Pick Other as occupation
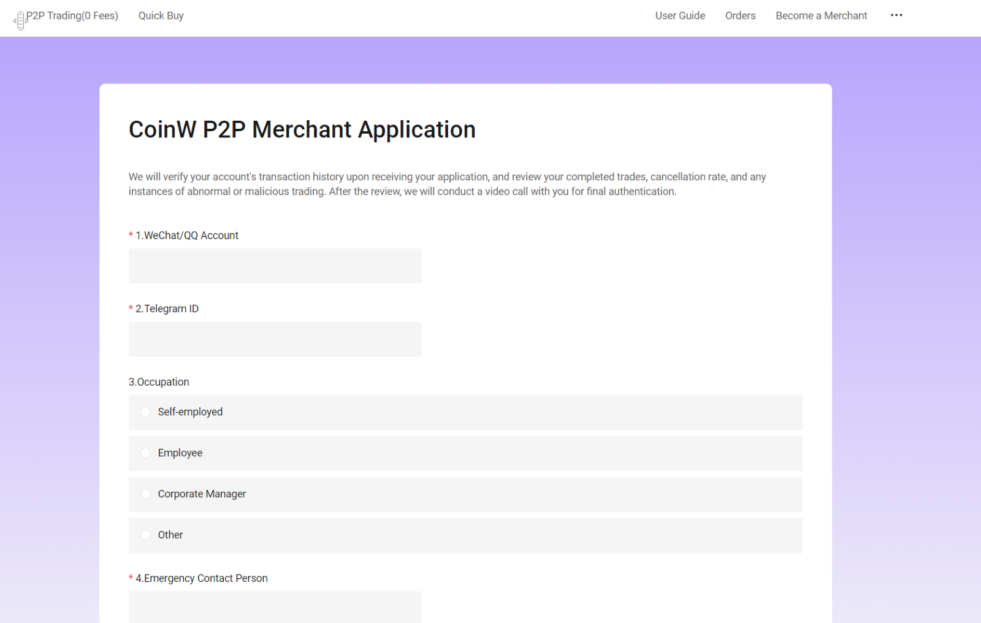This screenshot has height=623, width=981. pos(465,535)
